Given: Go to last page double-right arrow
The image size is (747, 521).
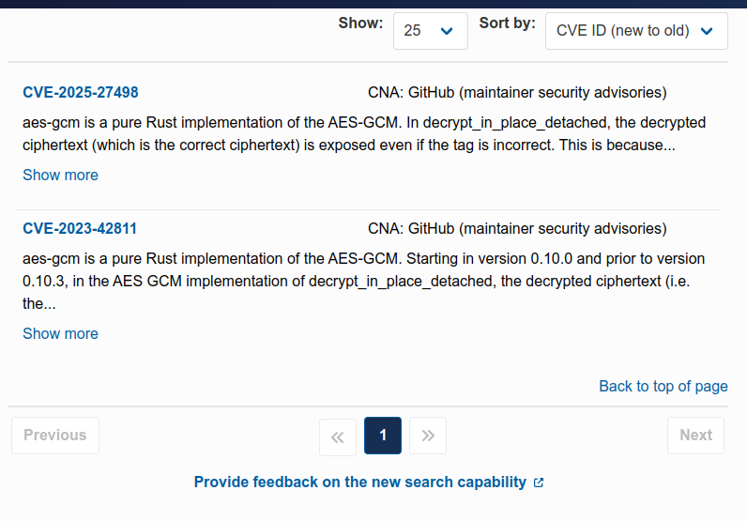Looking at the screenshot, I should tap(428, 436).
